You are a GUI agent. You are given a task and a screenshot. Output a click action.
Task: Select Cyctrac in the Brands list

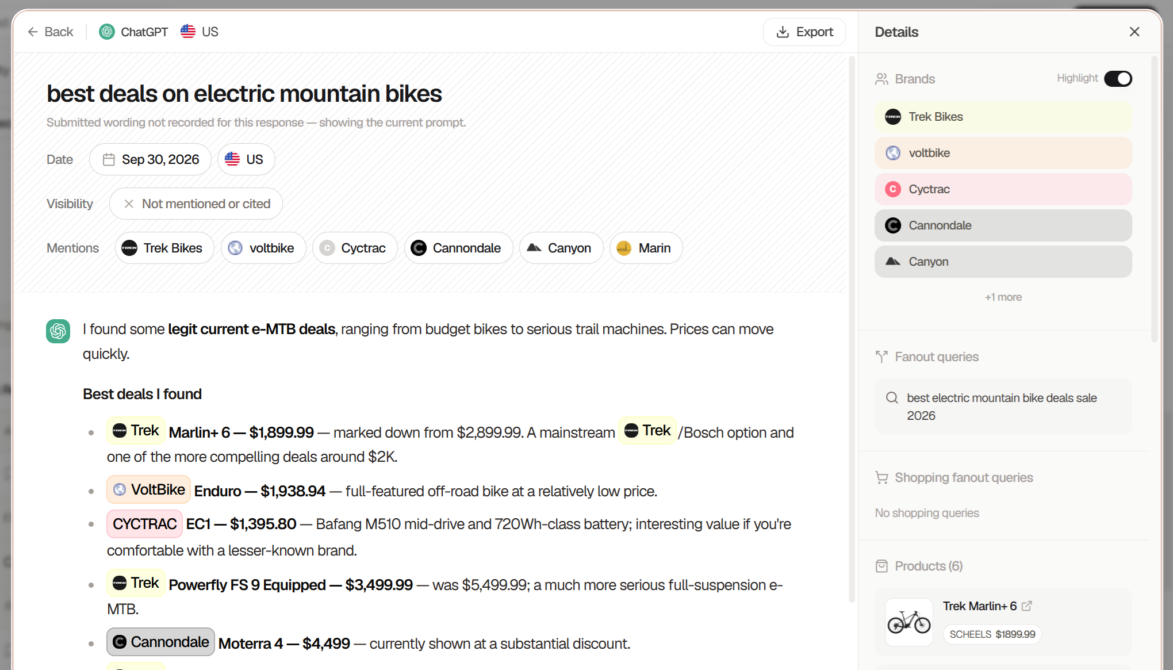(1003, 189)
